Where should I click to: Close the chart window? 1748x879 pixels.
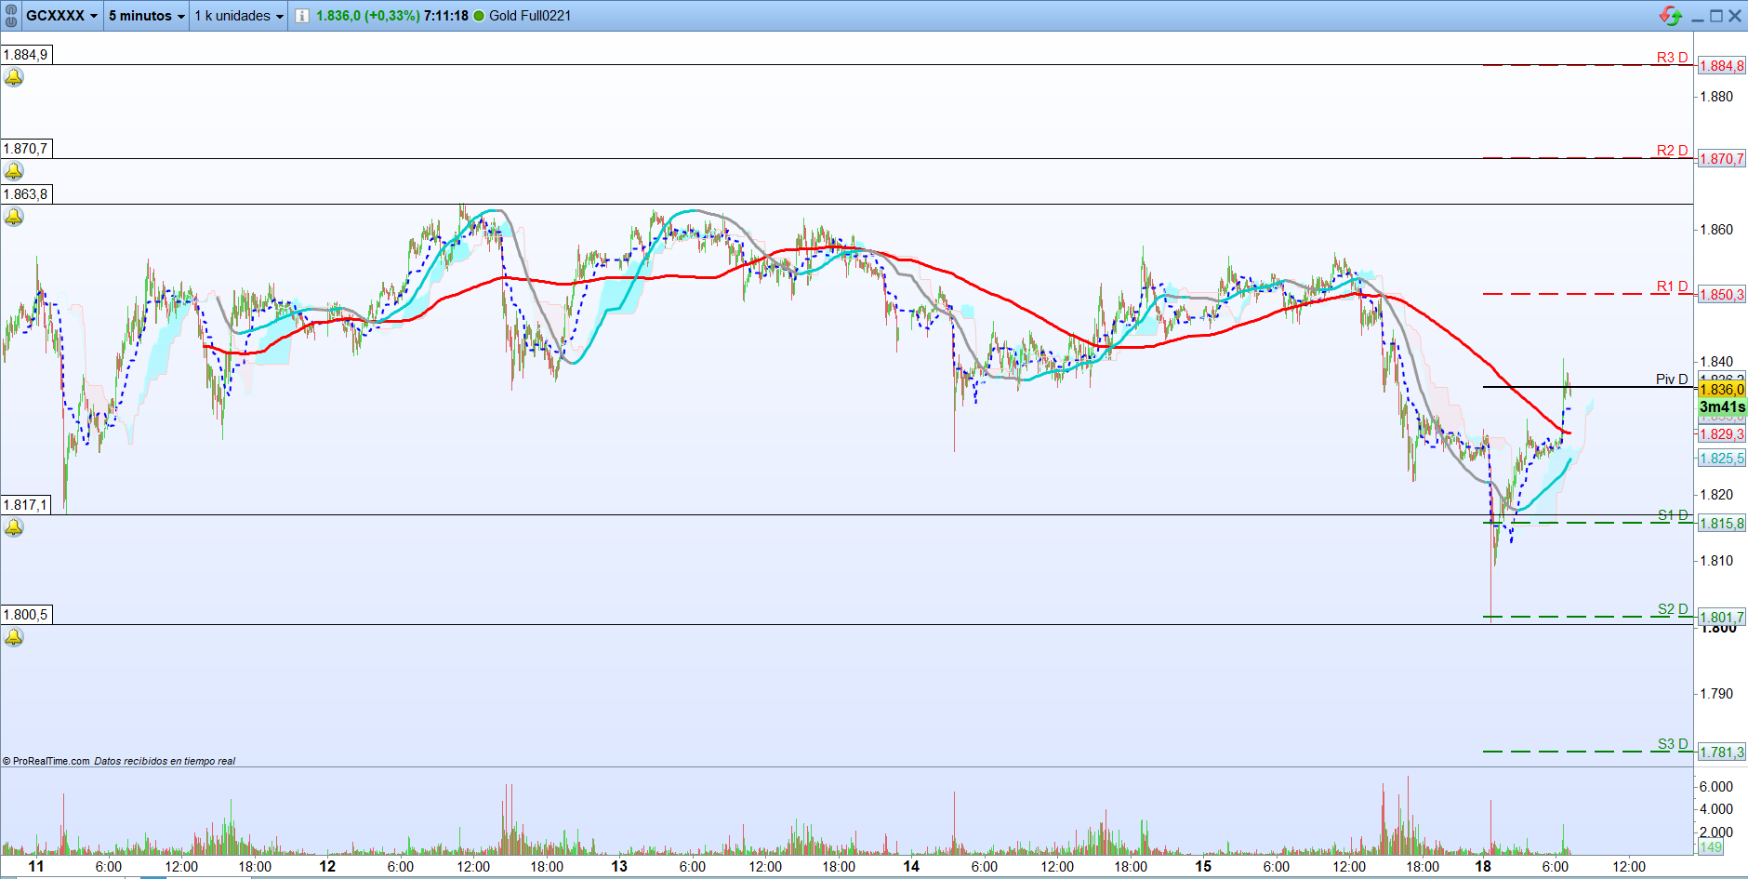pos(1735,16)
